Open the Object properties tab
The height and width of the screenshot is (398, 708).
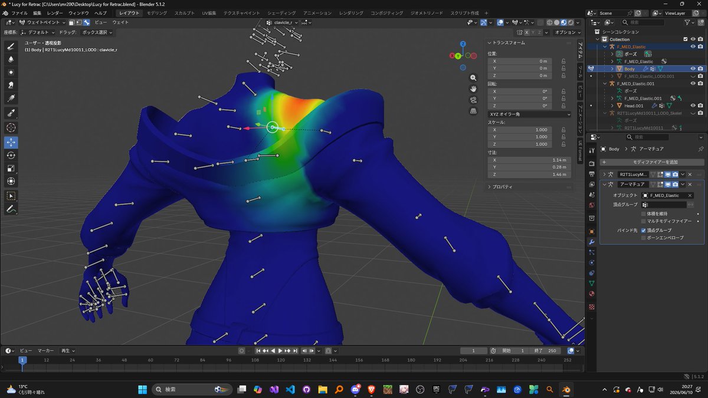click(x=592, y=231)
